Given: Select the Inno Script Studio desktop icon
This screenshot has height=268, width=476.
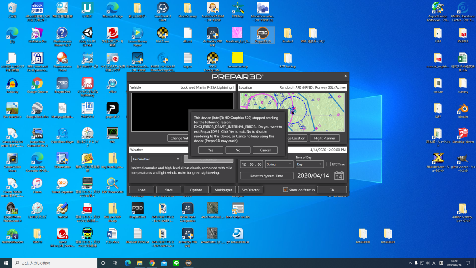Looking at the screenshot, I should pos(237,210).
